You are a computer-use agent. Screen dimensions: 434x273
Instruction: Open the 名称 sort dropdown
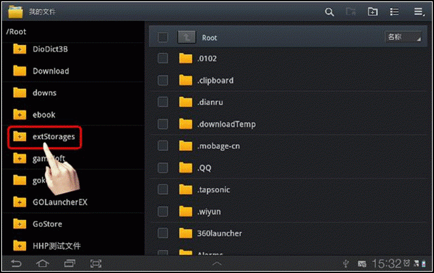coord(403,37)
